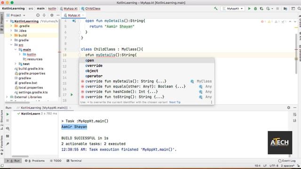
Task: Click the locate-in-project target icon
Action: pyautogui.click(x=38, y=15)
